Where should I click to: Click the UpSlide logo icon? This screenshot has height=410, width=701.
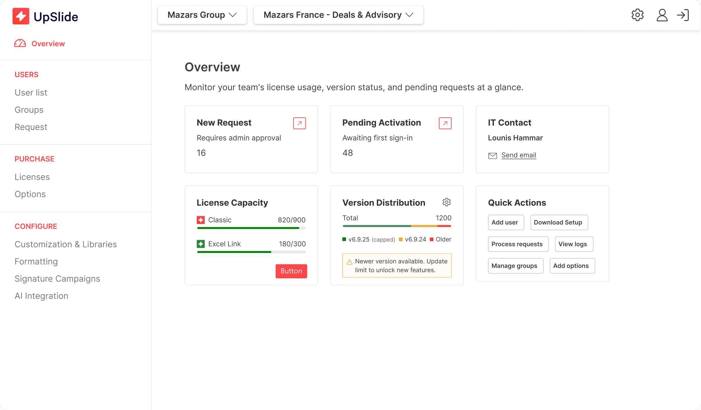(21, 16)
